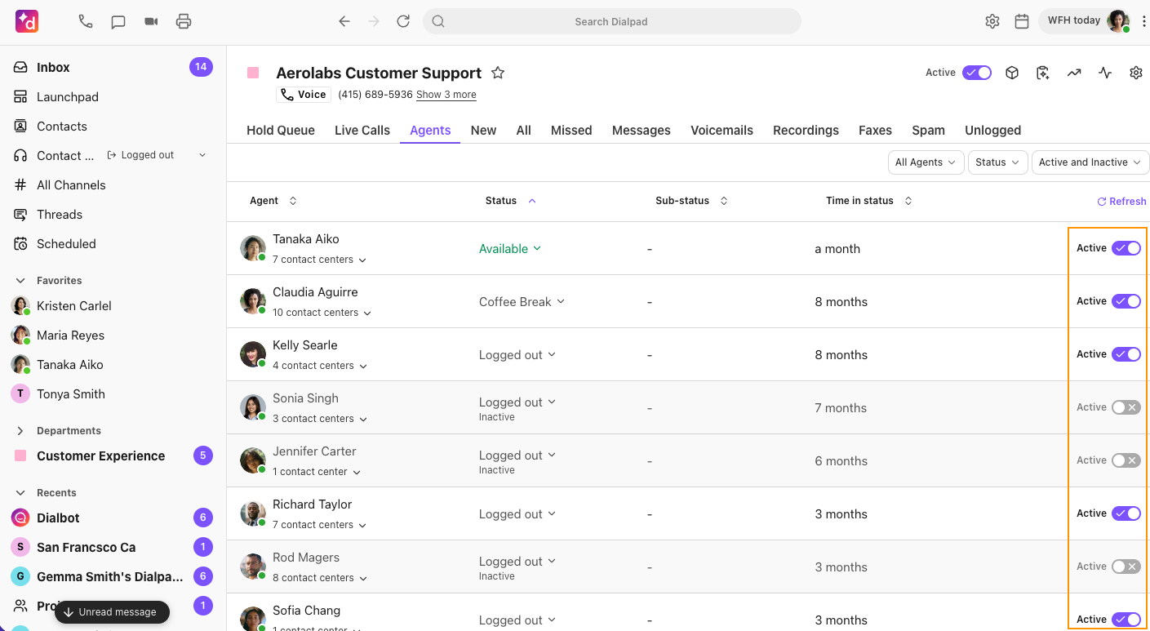
Task: Open settings gear in top bar
Action: point(992,21)
